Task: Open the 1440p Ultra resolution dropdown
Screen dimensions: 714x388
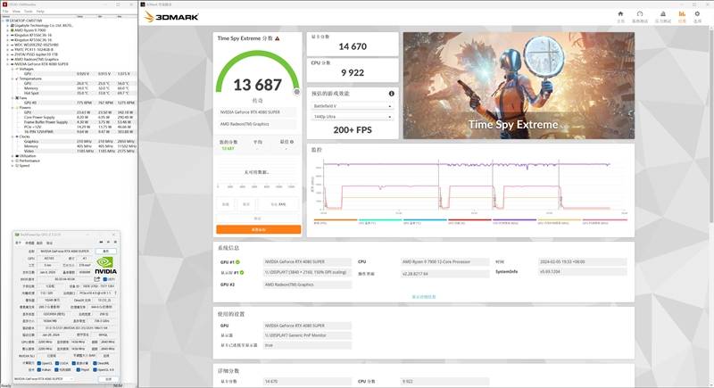Action: pyautogui.click(x=352, y=117)
